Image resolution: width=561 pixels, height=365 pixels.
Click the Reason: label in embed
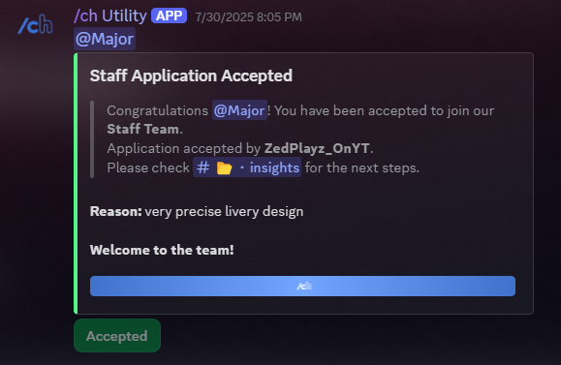[115, 211]
